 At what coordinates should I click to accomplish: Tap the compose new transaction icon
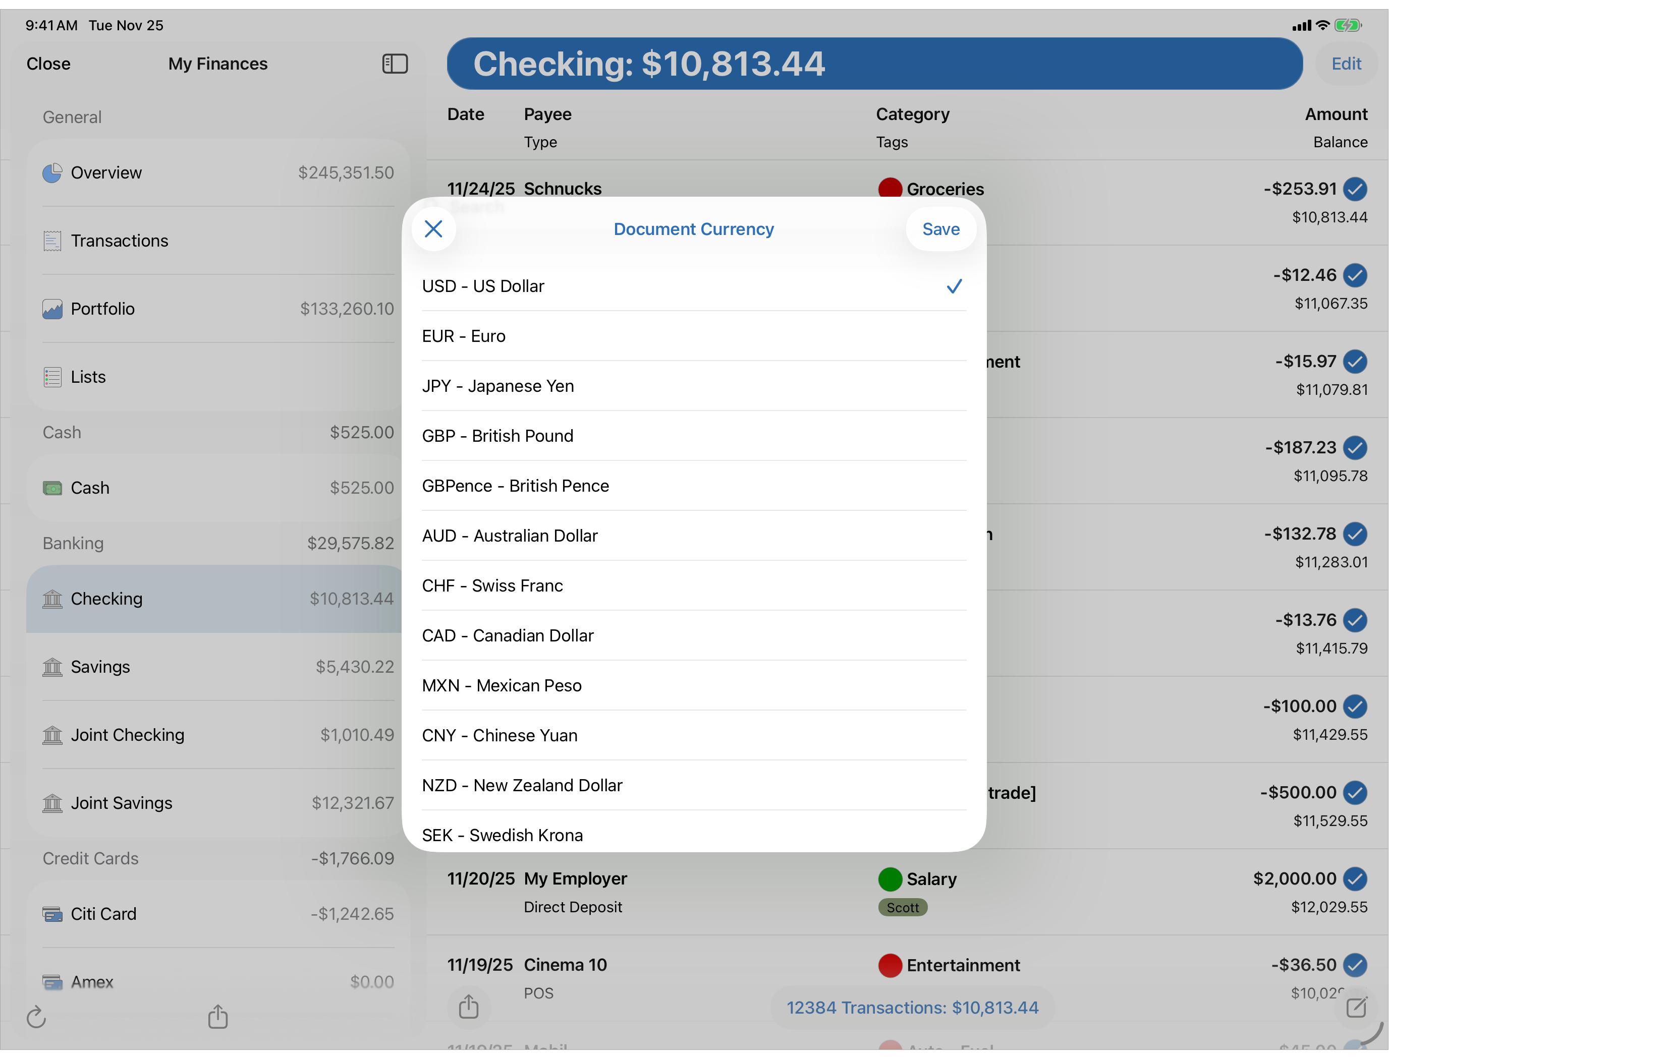click(1356, 1007)
